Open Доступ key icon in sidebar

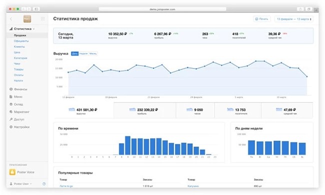click(x=11, y=119)
